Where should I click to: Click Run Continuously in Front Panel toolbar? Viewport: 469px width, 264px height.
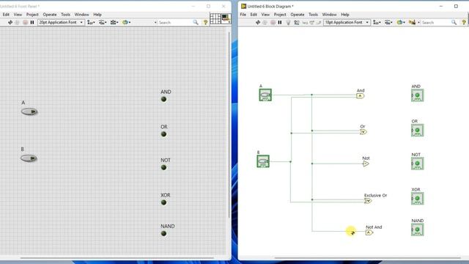18,22
